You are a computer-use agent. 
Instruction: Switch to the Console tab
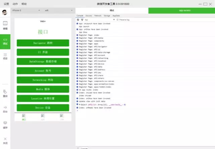pos(80,16)
